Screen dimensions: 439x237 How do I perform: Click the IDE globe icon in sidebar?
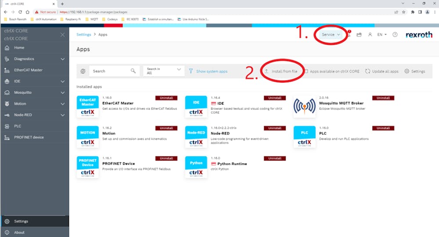(7, 81)
